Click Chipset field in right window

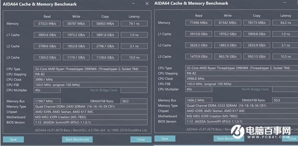(241, 111)
